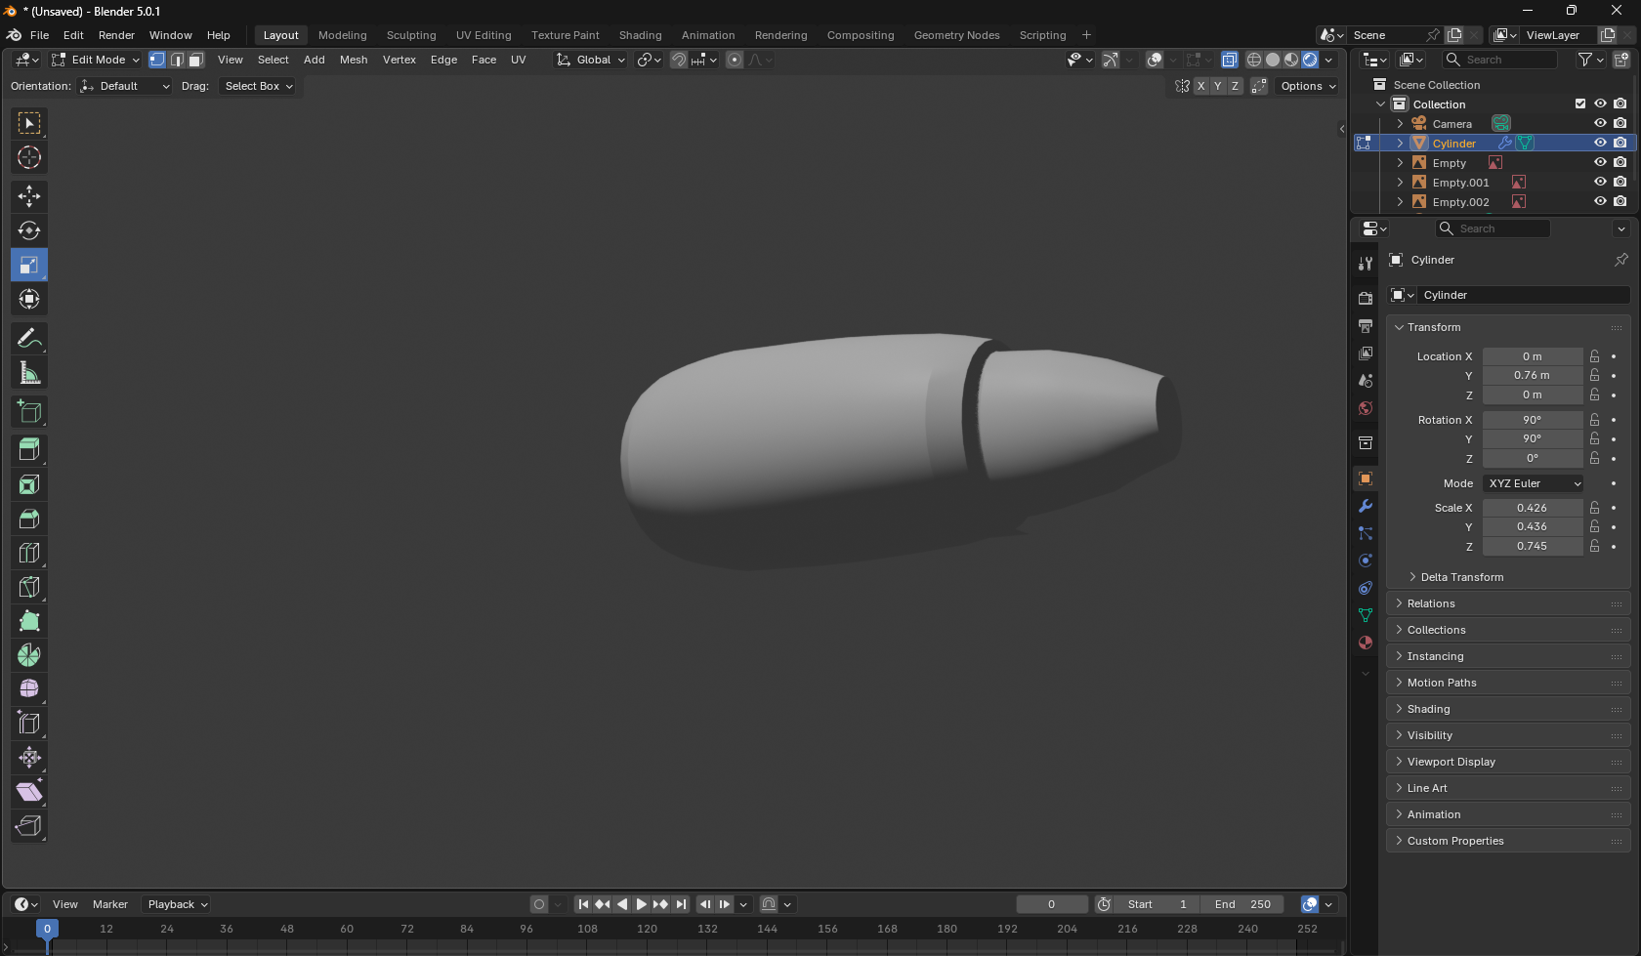1641x956 pixels.
Task: Select the Extrude Region tool
Action: [29, 450]
